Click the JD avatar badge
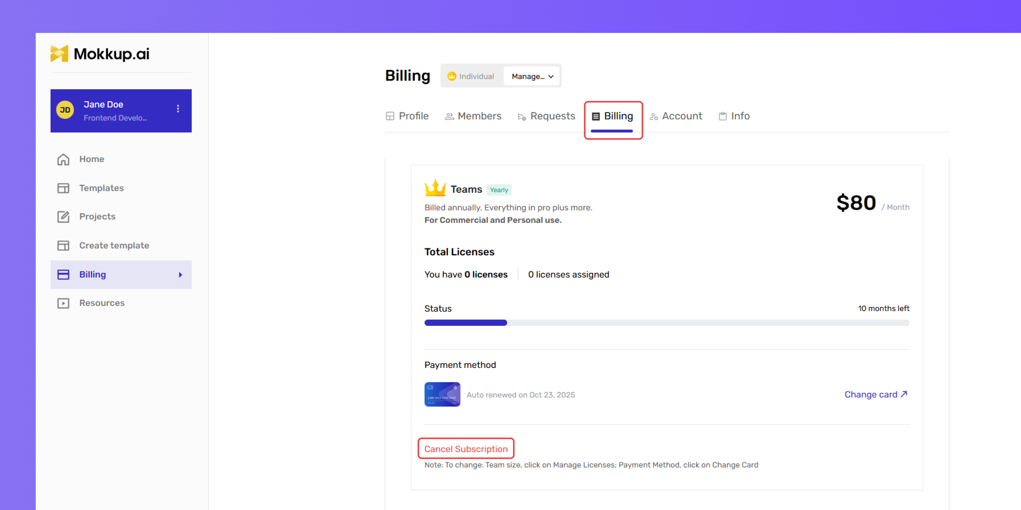 [x=65, y=110]
